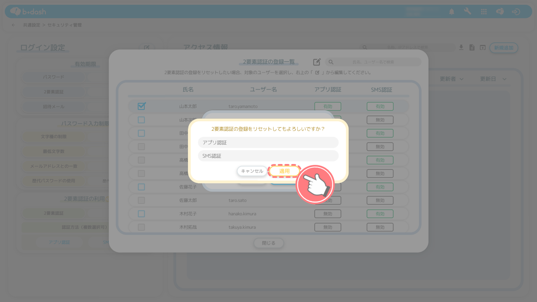Select the パスワード item under 有効期限
The width and height of the screenshot is (537, 302).
[53, 77]
